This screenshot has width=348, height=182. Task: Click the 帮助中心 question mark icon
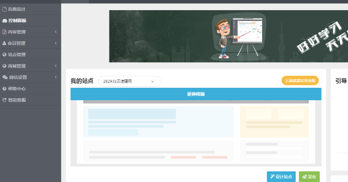pos(4,89)
